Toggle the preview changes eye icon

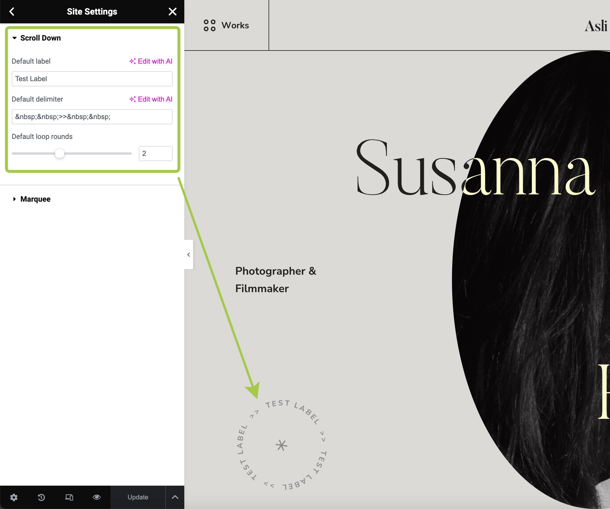point(97,497)
